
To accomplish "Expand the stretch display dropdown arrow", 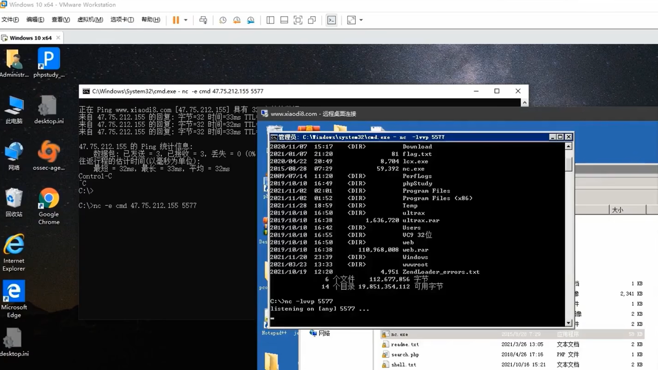I will pyautogui.click(x=361, y=20).
